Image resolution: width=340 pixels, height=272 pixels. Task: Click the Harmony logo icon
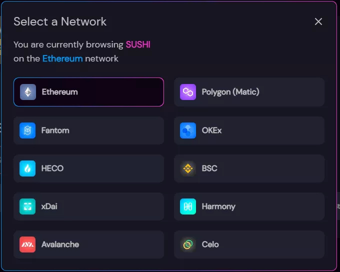(188, 206)
